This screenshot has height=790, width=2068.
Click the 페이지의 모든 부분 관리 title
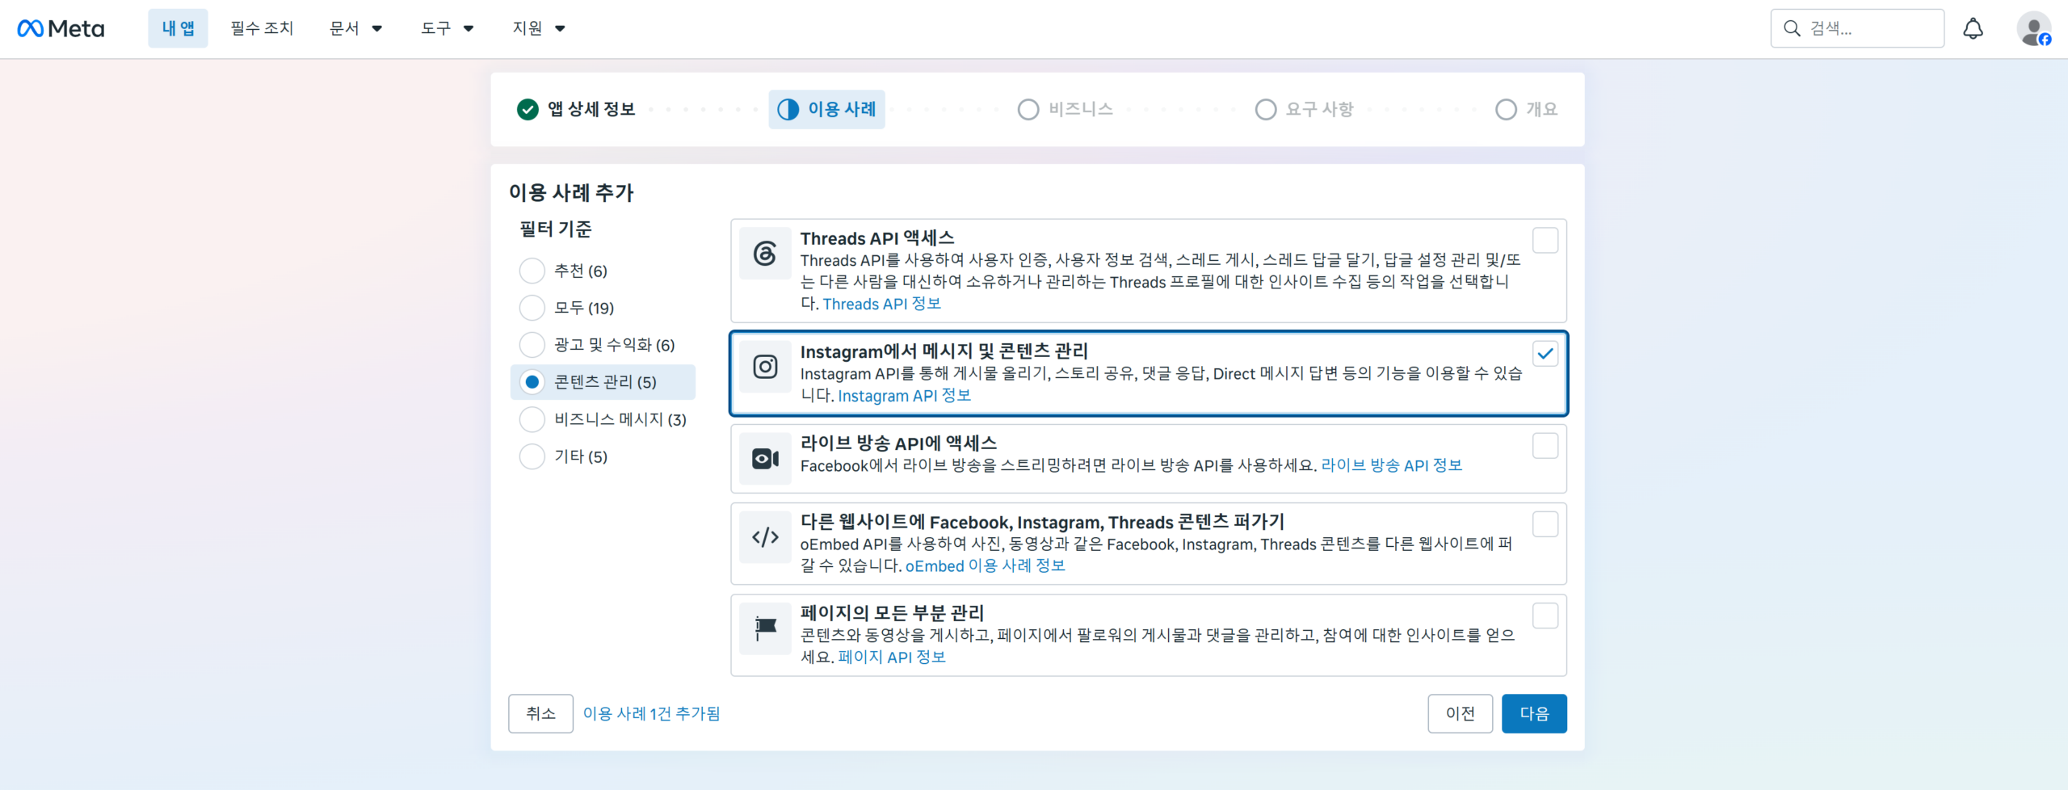[892, 613]
